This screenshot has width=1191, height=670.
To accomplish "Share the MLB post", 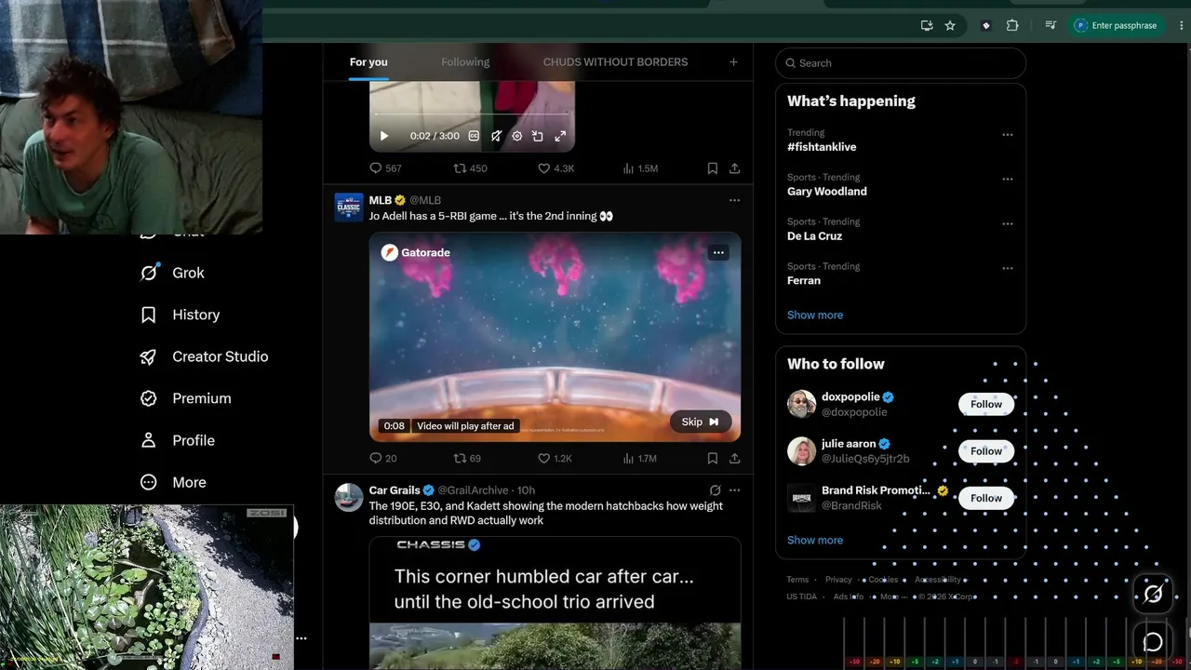I will click(734, 458).
